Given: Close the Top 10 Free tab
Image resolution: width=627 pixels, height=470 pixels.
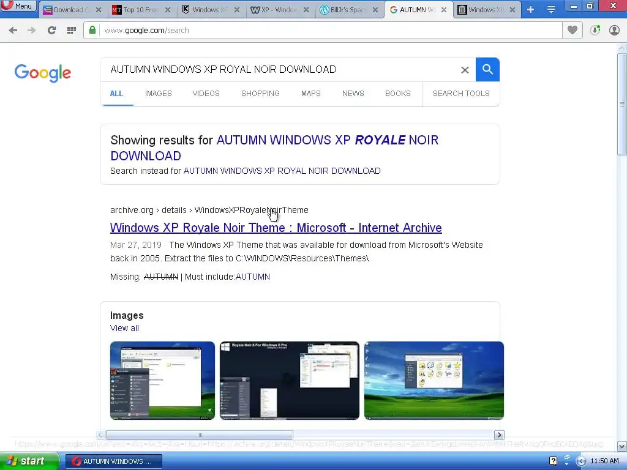Looking at the screenshot, I should [x=168, y=10].
